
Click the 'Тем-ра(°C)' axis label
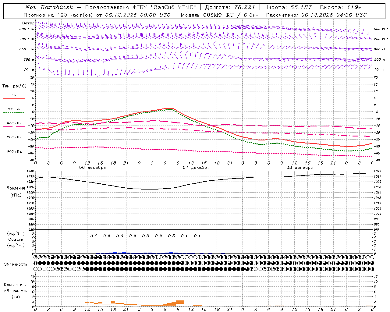click(x=14, y=86)
